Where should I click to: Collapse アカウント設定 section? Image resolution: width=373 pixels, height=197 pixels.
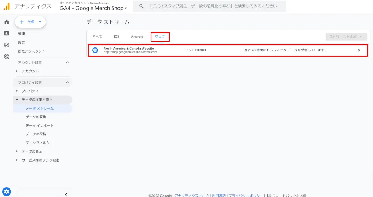67,62
